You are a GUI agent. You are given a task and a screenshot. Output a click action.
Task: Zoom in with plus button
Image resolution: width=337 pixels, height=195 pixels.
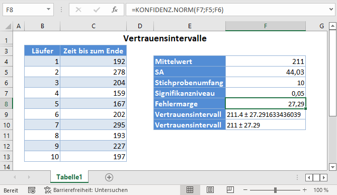pyautogui.click(x=304, y=190)
